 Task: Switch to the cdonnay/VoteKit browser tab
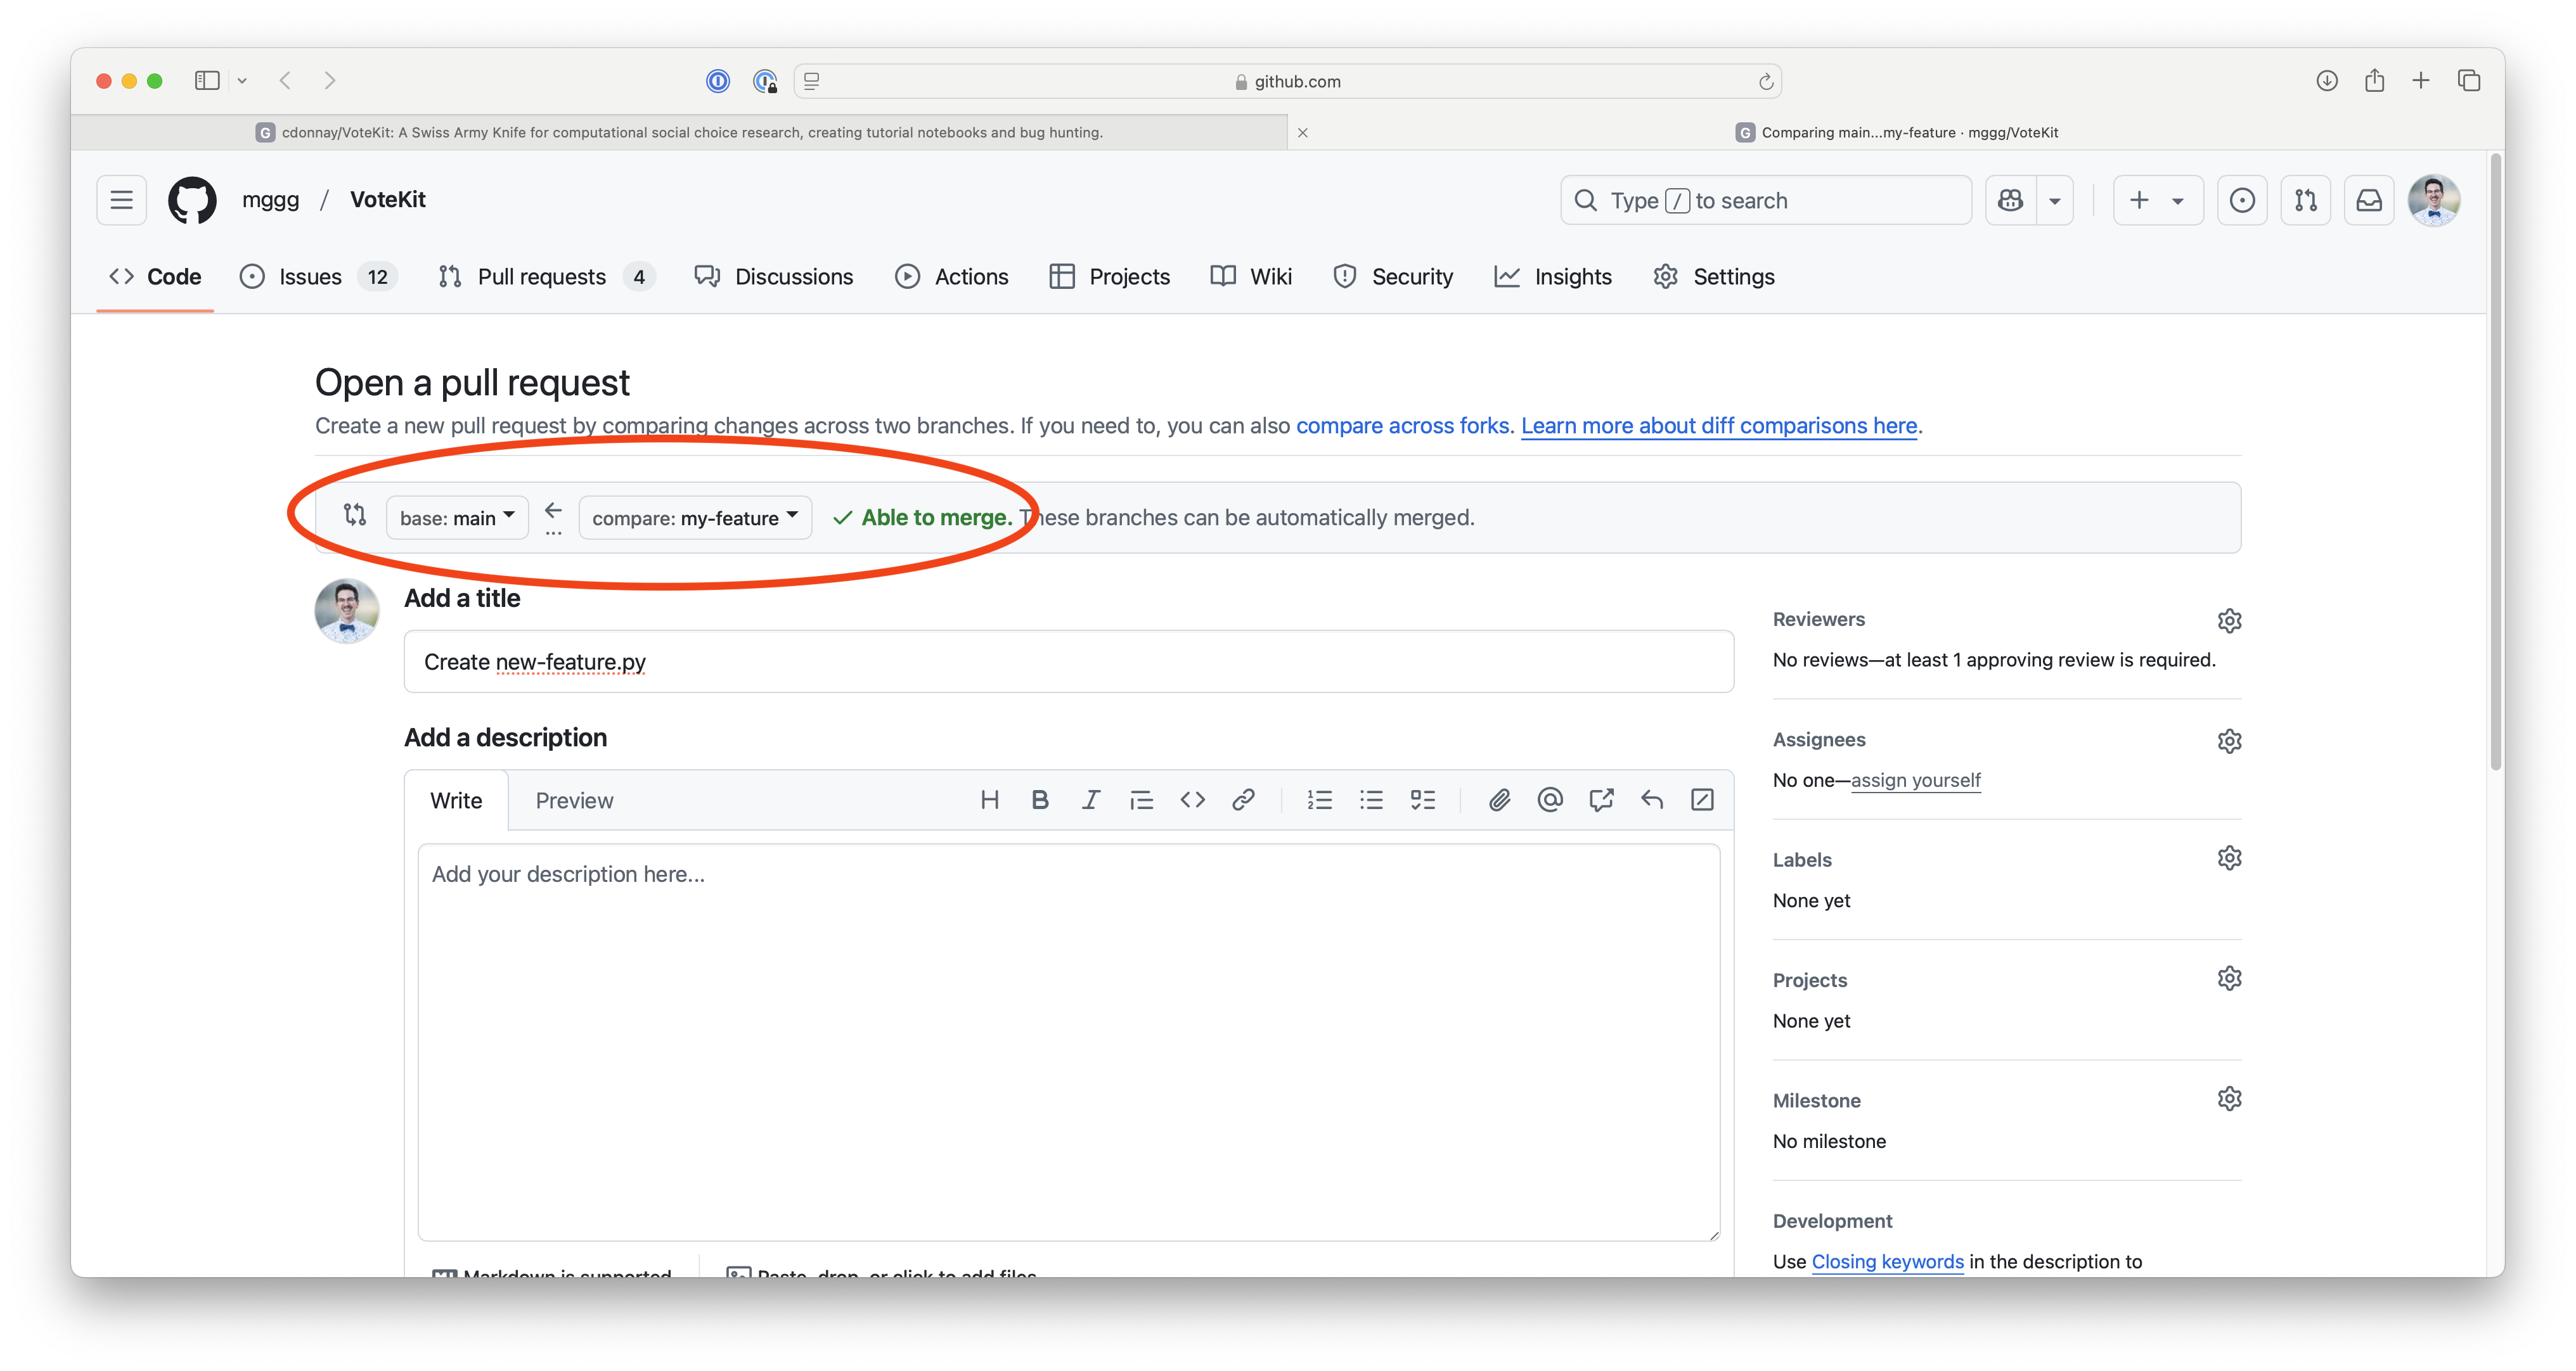[680, 132]
